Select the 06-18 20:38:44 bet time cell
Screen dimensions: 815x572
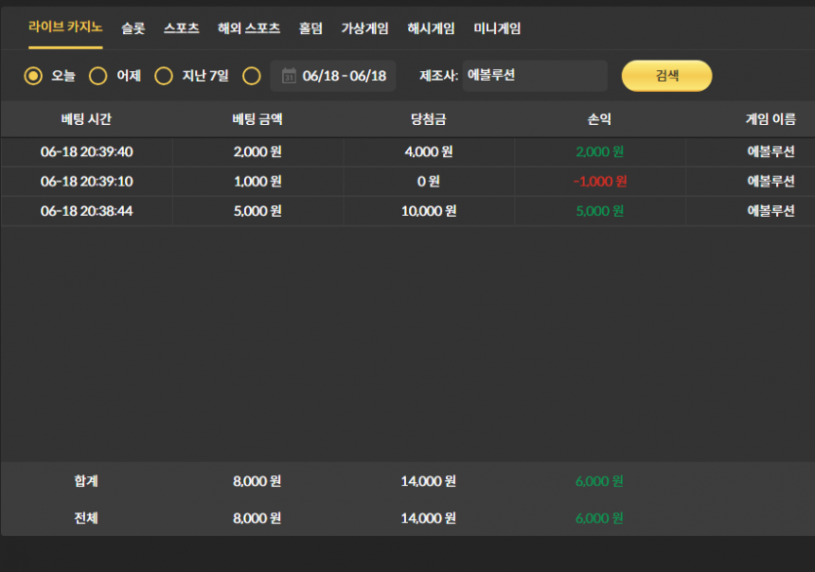(x=87, y=211)
